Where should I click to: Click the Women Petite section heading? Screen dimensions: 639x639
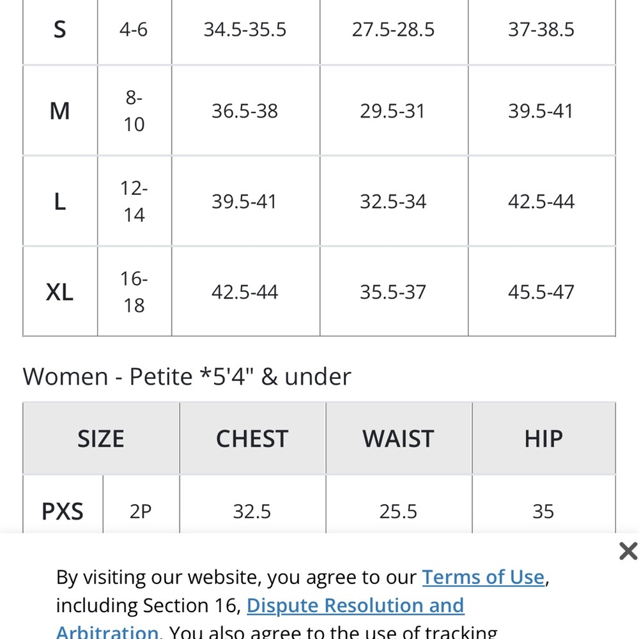click(187, 376)
